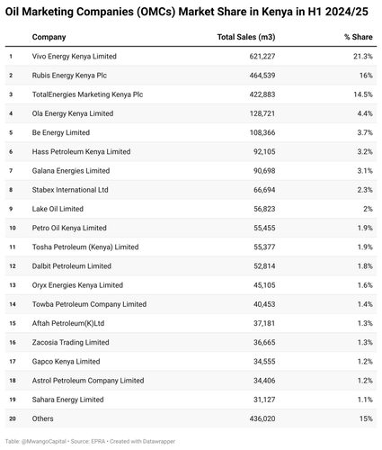Click the % Share column header
The height and width of the screenshot is (450, 382).
coord(358,37)
